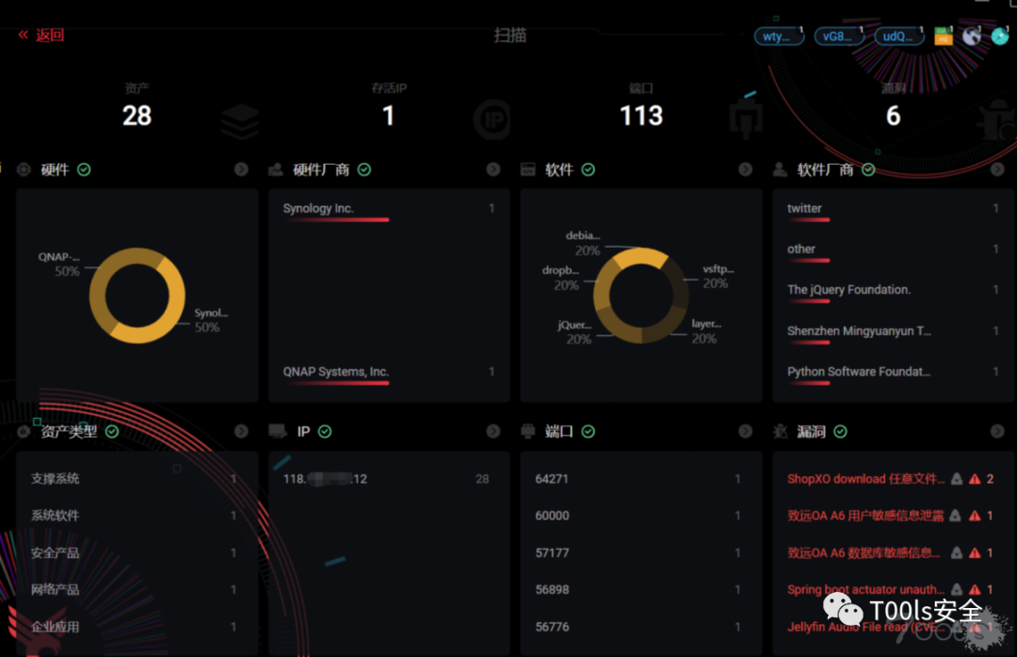Click the 端口 panel port icon
This screenshot has height=657, width=1017.
pos(528,432)
